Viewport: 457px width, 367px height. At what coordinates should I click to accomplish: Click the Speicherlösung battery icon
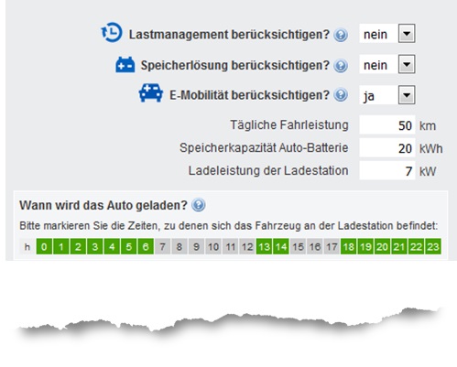point(125,65)
